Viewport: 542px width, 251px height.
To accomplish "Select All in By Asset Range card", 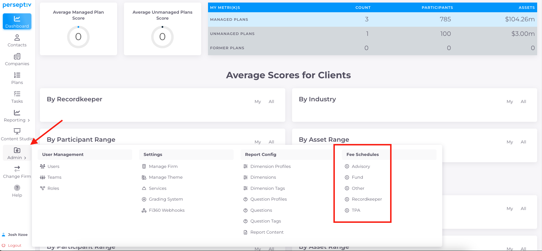I will point(523,142).
